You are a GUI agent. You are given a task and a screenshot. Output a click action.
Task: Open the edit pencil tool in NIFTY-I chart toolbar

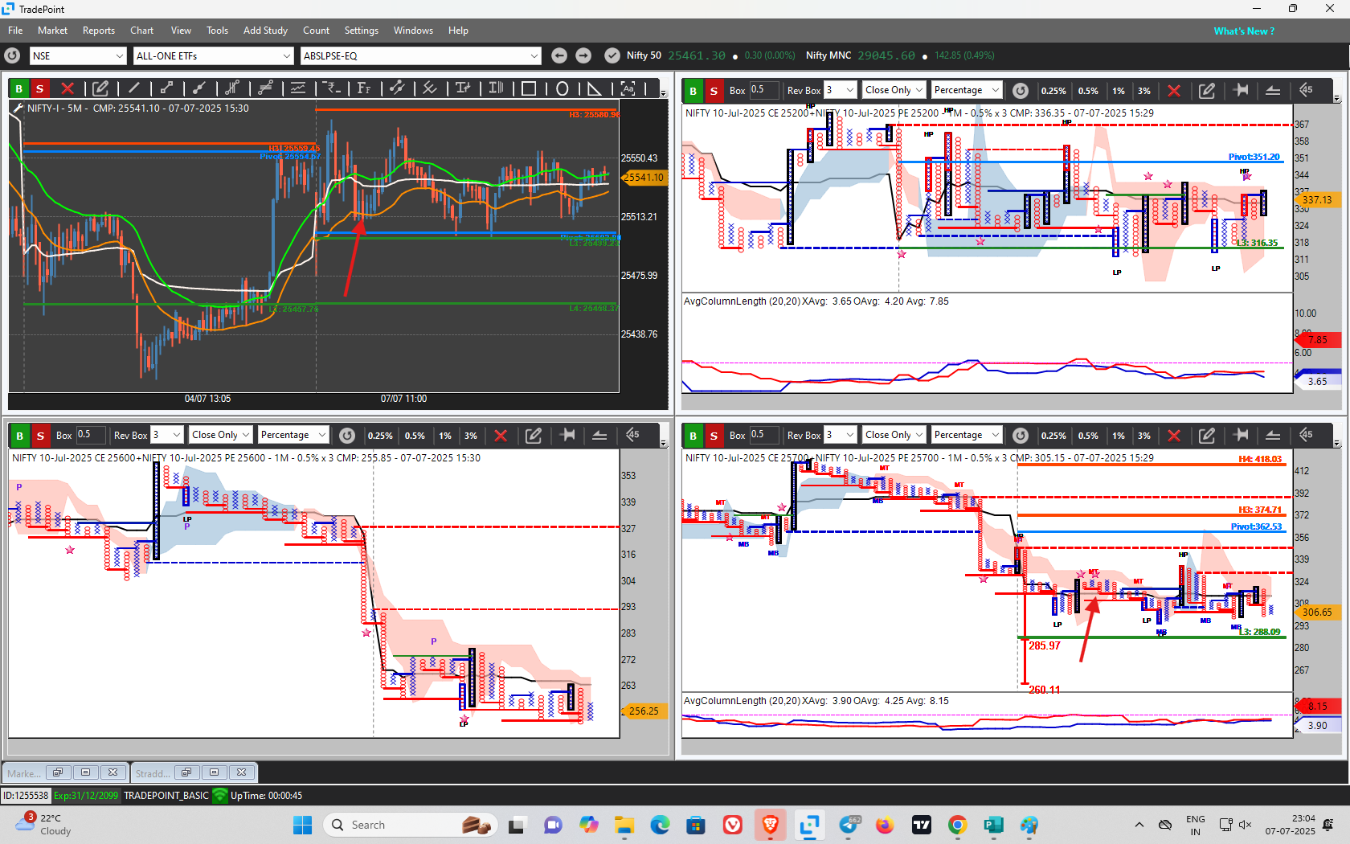[x=100, y=88]
